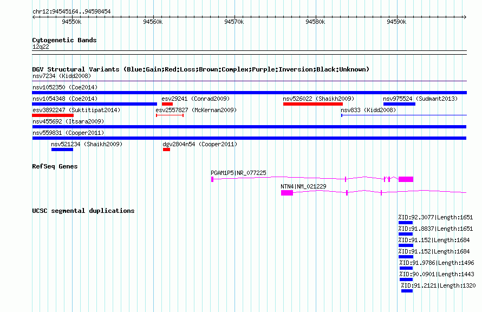Click the 94550k ruler position label
The width and height of the screenshot is (482, 312).
[x=71, y=22]
